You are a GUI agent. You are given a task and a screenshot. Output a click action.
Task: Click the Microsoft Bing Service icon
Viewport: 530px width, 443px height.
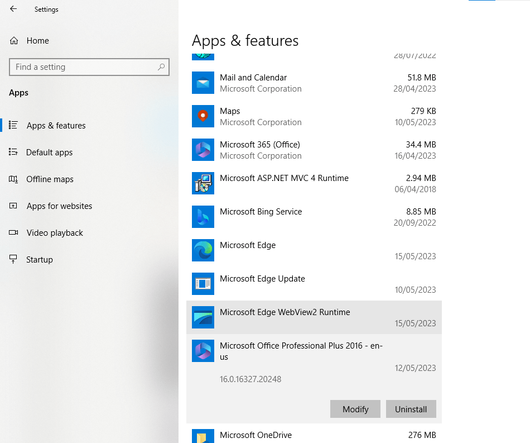coord(203,217)
